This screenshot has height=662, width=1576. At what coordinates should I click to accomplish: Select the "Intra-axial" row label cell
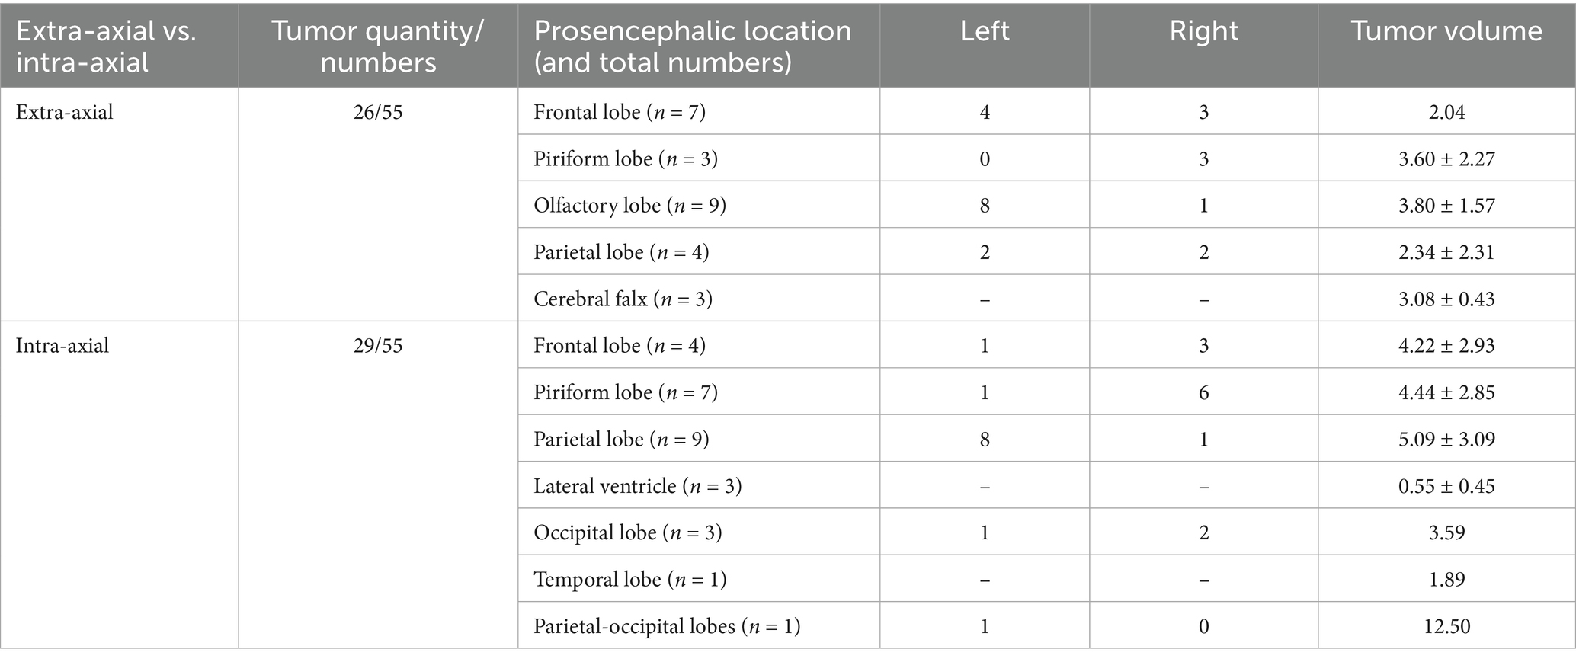click(x=62, y=346)
